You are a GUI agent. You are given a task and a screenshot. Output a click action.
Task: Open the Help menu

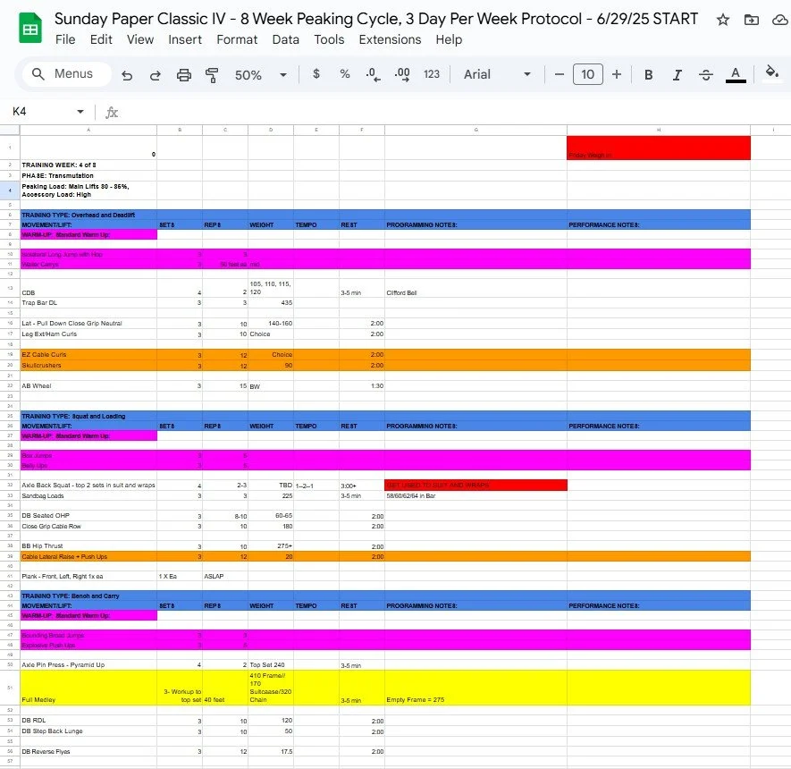(449, 39)
